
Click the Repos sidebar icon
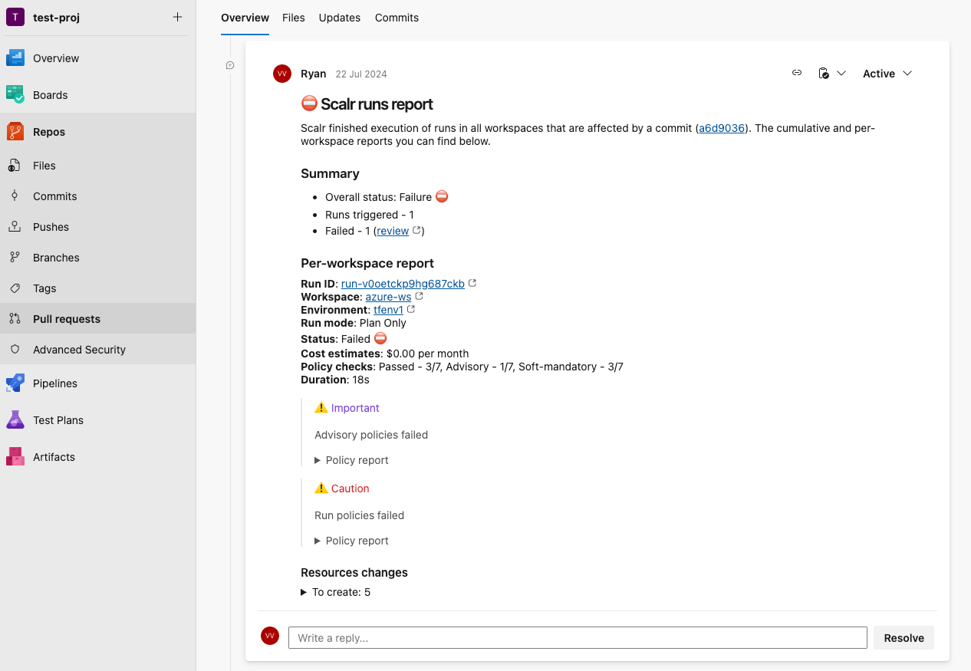[15, 132]
